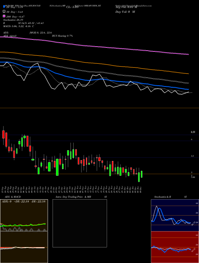Screen dimensions: 199x263
Task: Click the 'CL: 5.09' closing price label
Action: (x=72, y=7)
